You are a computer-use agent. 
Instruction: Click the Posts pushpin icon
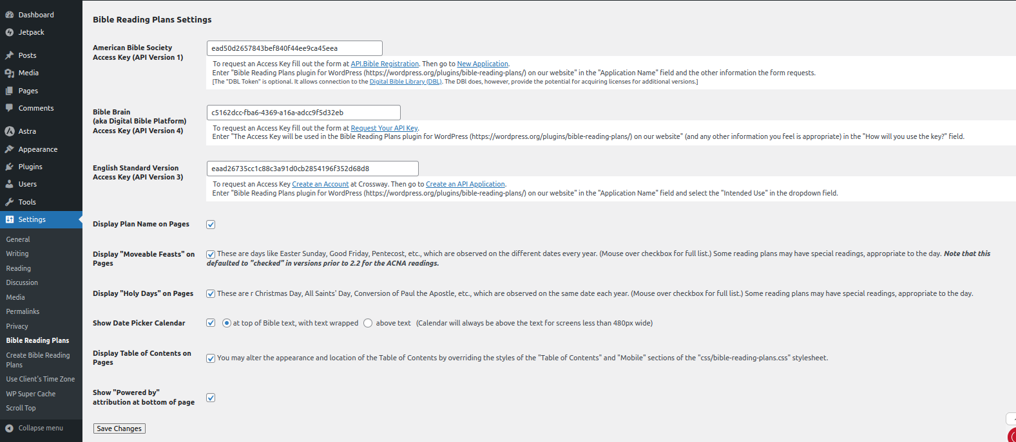pos(10,55)
